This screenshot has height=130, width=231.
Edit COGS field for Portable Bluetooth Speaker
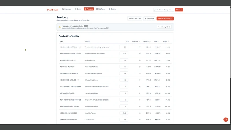tap(124, 73)
